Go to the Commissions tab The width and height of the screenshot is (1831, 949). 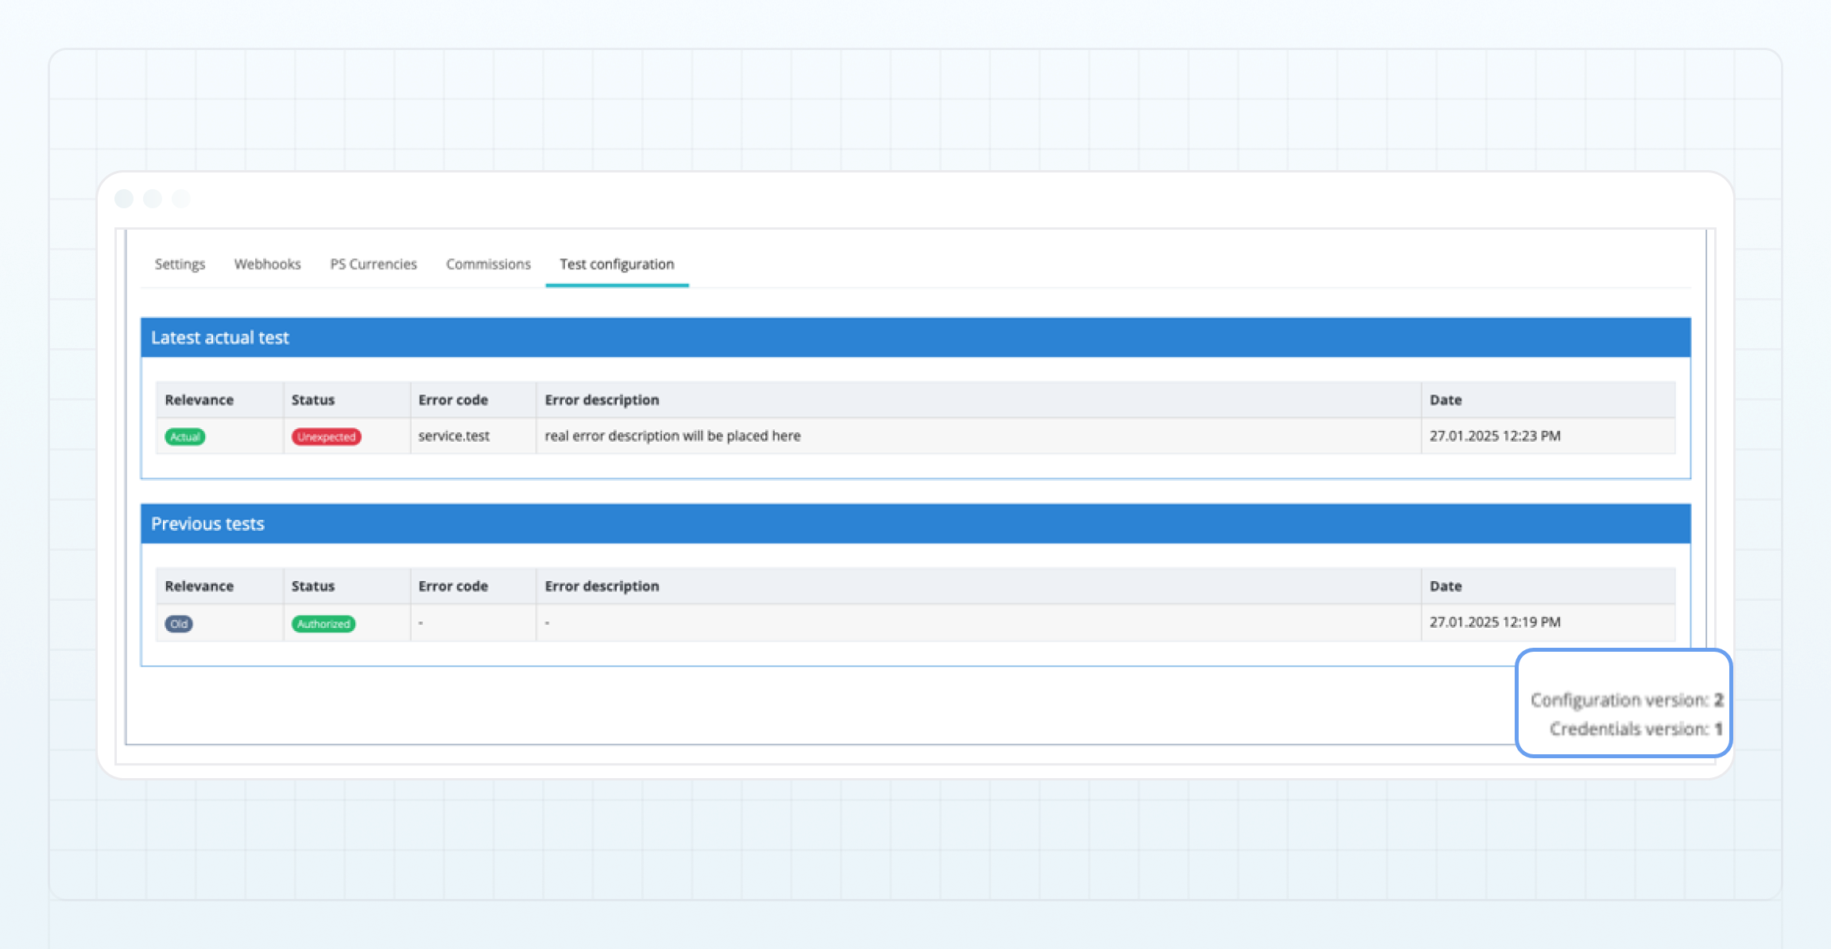pos(488,264)
